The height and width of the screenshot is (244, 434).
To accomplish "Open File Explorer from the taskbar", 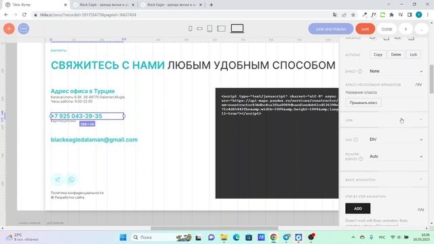I will pos(224,237).
